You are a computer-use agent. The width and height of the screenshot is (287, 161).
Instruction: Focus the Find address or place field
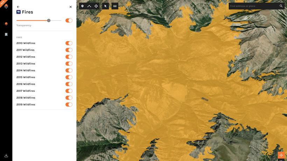pyautogui.click(x=253, y=6)
